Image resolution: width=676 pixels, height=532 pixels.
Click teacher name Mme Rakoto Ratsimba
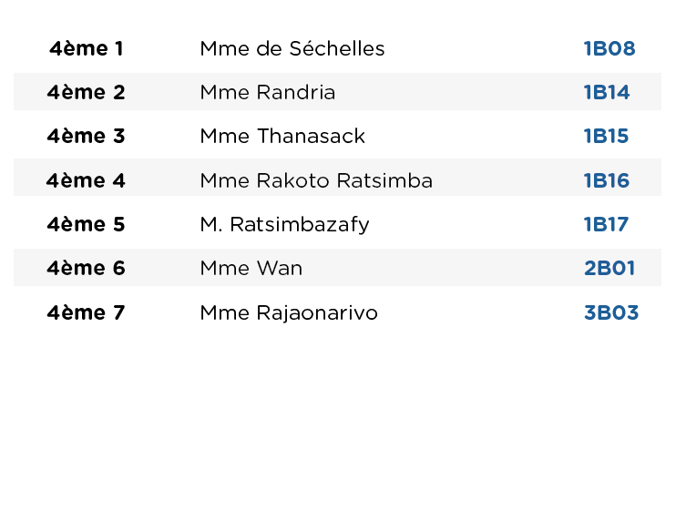click(316, 180)
